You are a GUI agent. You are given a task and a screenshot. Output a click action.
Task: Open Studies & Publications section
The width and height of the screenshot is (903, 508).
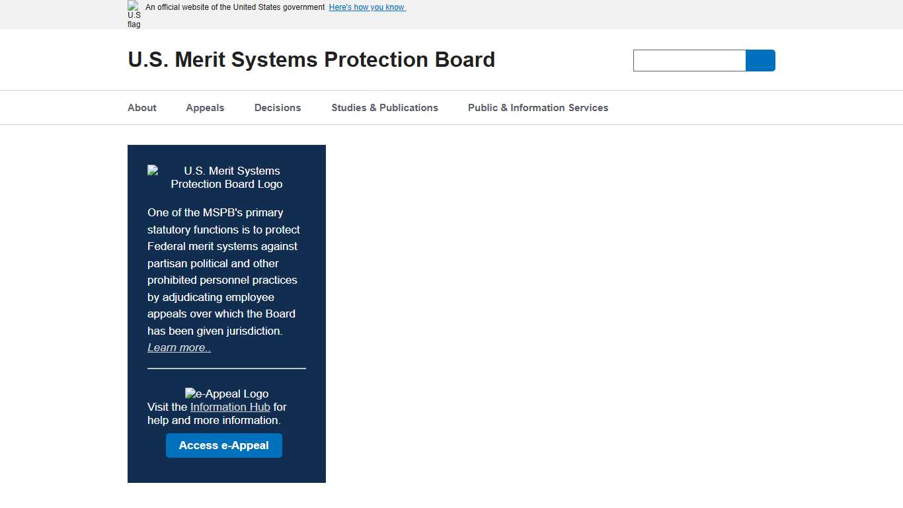tap(385, 107)
